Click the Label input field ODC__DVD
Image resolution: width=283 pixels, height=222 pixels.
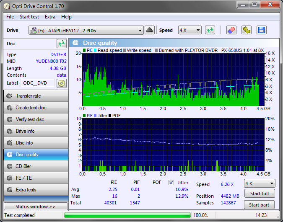point(38,83)
